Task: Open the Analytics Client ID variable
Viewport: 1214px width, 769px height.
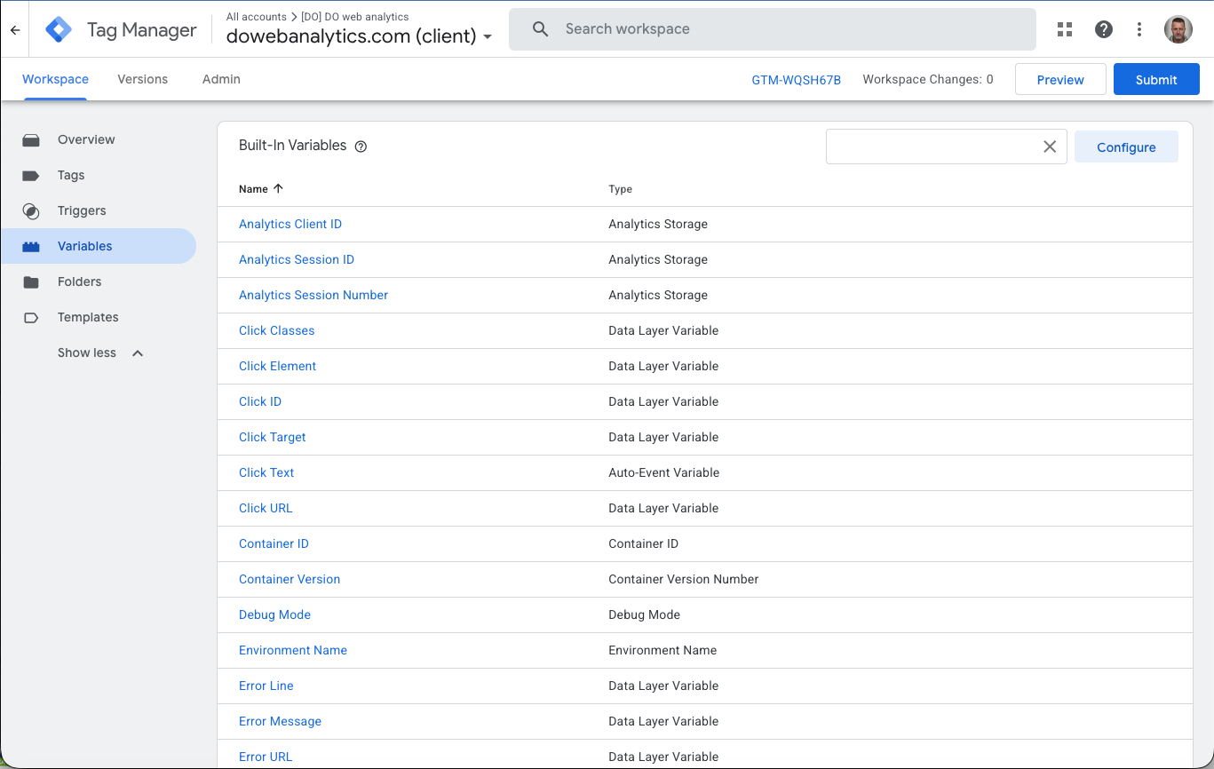Action: pos(290,224)
